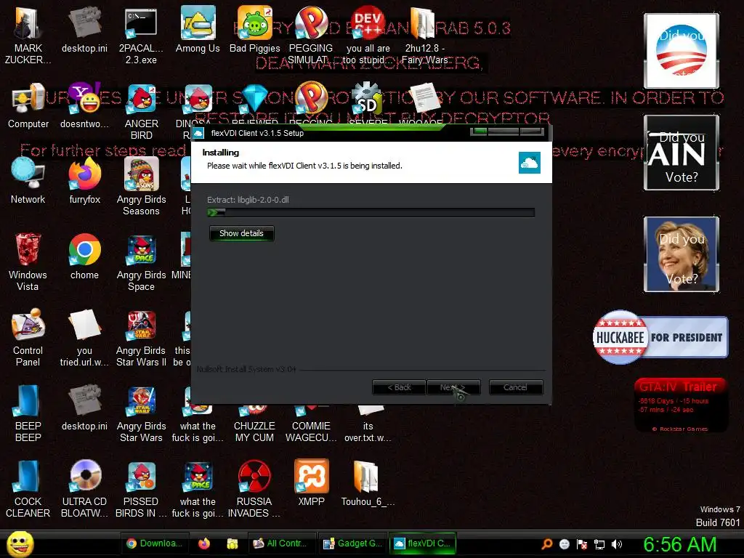Open the Network desktop icon
Screen dimensions: 744x558
(x=28, y=181)
